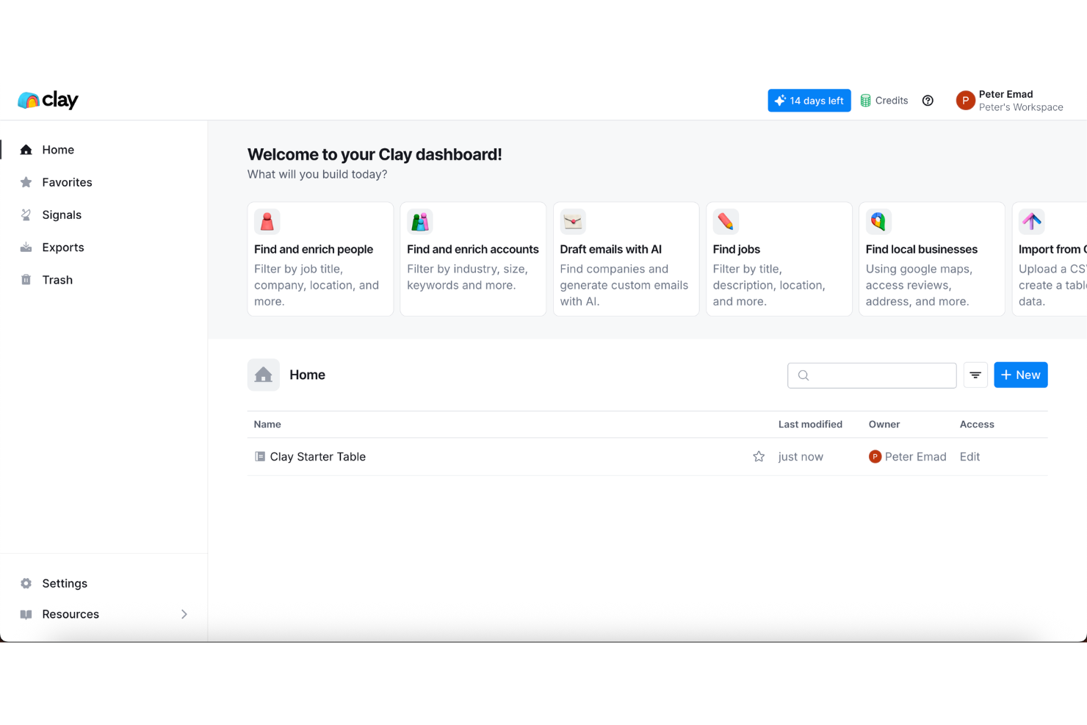Screen dimensions: 1087x725
Task: Click the Exports tray icon in sidebar
Action: 26,248
